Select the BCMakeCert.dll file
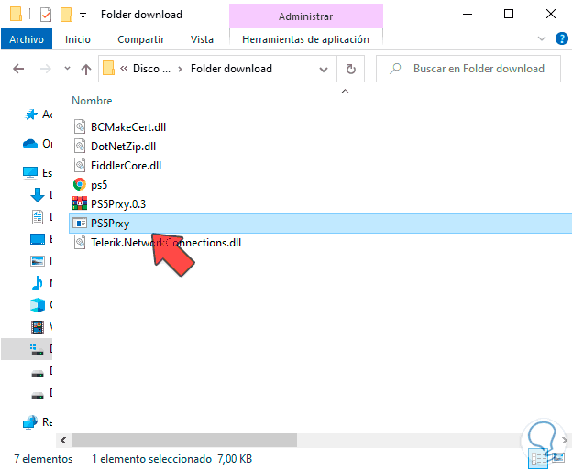Screen dimensions: 573x470 click(128, 127)
